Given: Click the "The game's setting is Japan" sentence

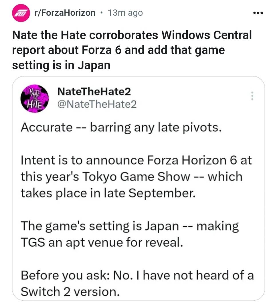Looking at the screenshot, I should (100, 226).
